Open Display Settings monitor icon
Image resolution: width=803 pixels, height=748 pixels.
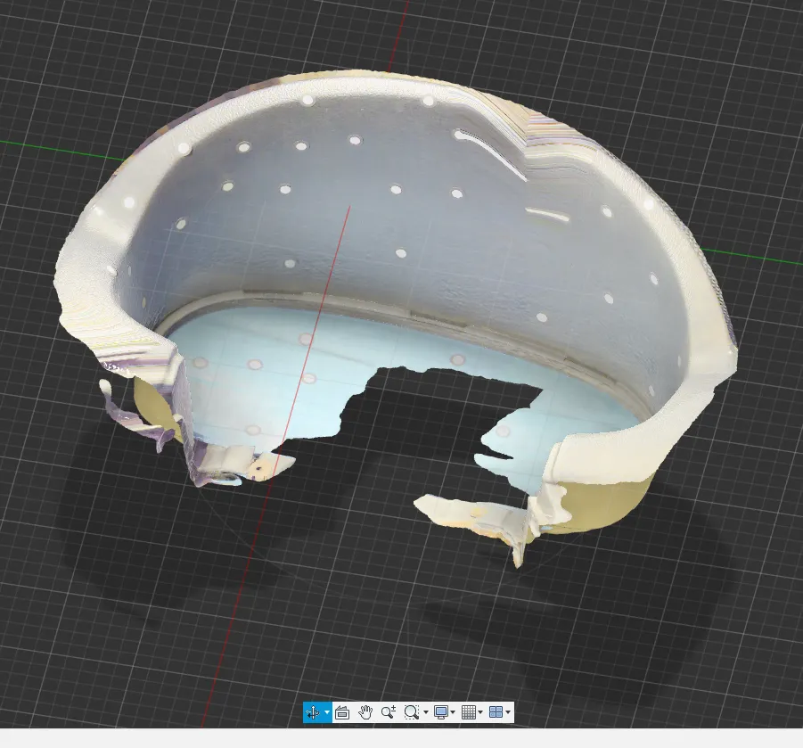[x=440, y=712]
